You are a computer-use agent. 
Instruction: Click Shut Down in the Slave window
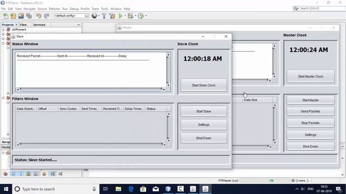pos(204,138)
